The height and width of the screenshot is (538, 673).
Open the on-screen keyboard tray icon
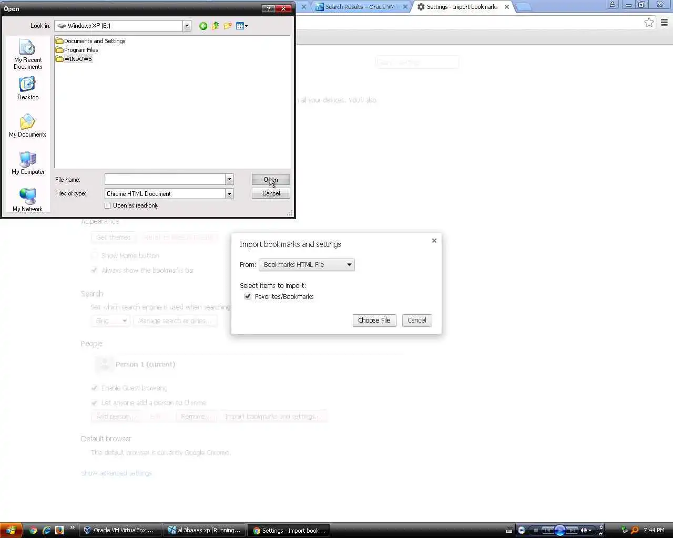(509, 531)
